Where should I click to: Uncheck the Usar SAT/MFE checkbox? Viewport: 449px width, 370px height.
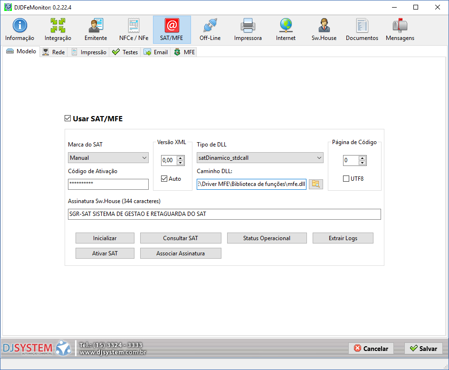tap(67, 118)
